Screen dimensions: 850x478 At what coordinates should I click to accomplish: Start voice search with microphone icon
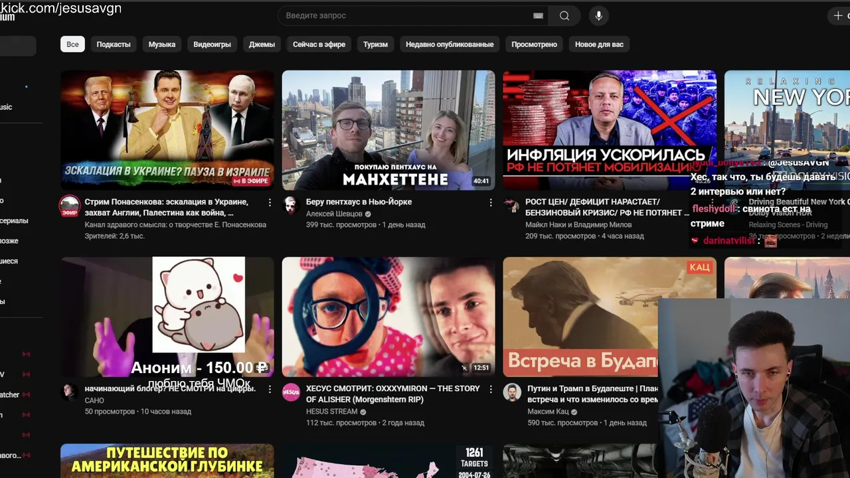[598, 15]
